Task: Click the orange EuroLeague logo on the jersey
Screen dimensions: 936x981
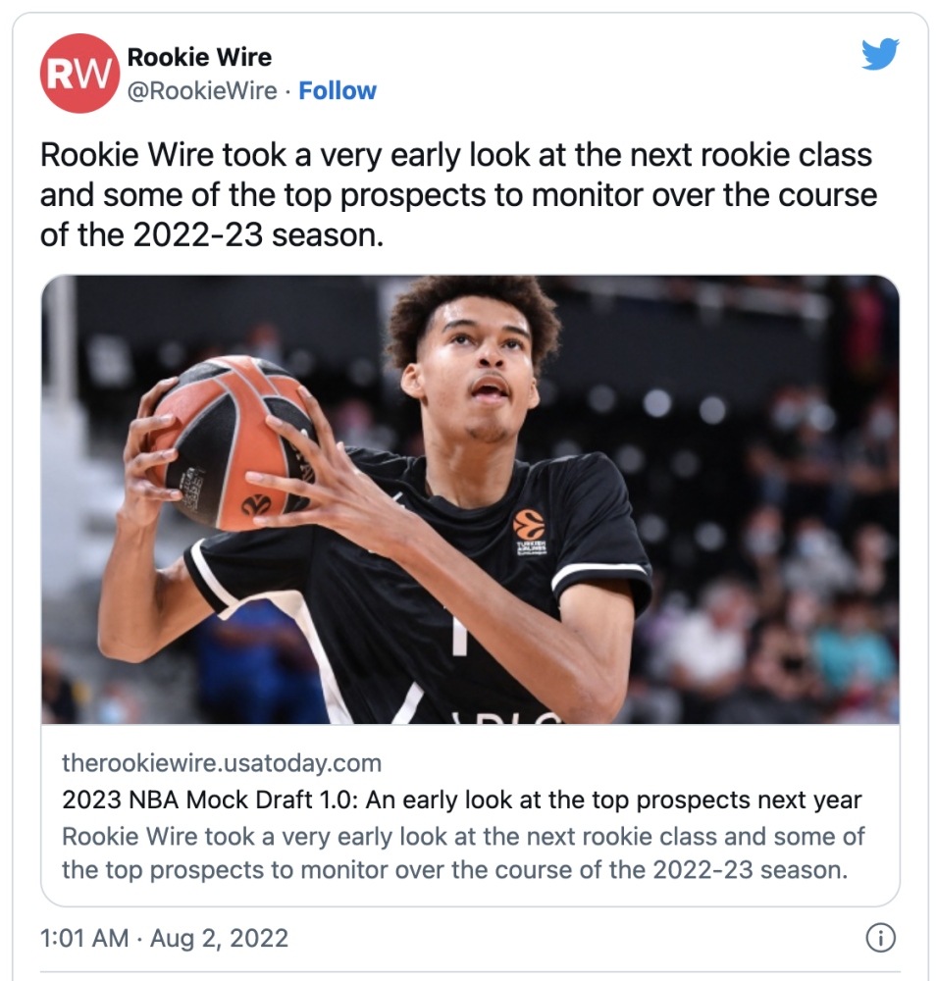Action: click(528, 524)
